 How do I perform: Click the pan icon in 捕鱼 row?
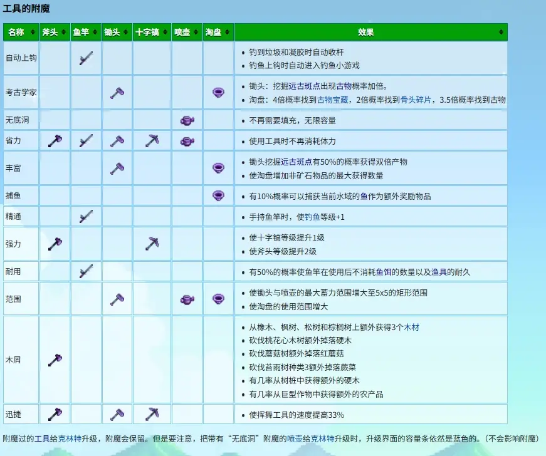coord(218,195)
